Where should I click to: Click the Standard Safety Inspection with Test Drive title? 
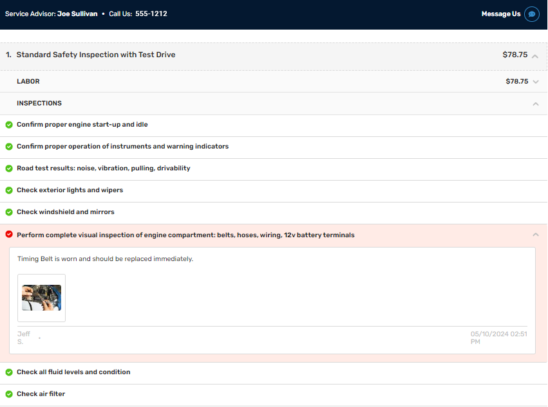[95, 55]
